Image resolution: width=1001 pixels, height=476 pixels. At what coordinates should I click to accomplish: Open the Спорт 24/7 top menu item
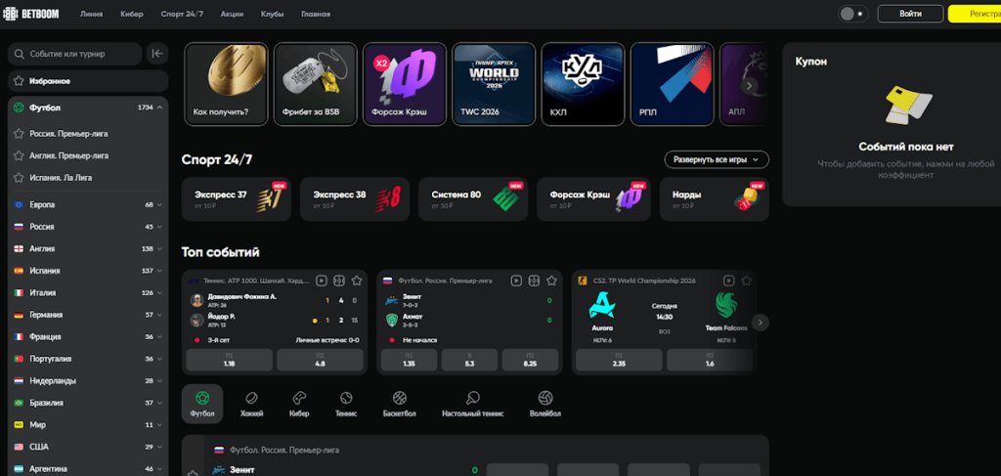(182, 14)
